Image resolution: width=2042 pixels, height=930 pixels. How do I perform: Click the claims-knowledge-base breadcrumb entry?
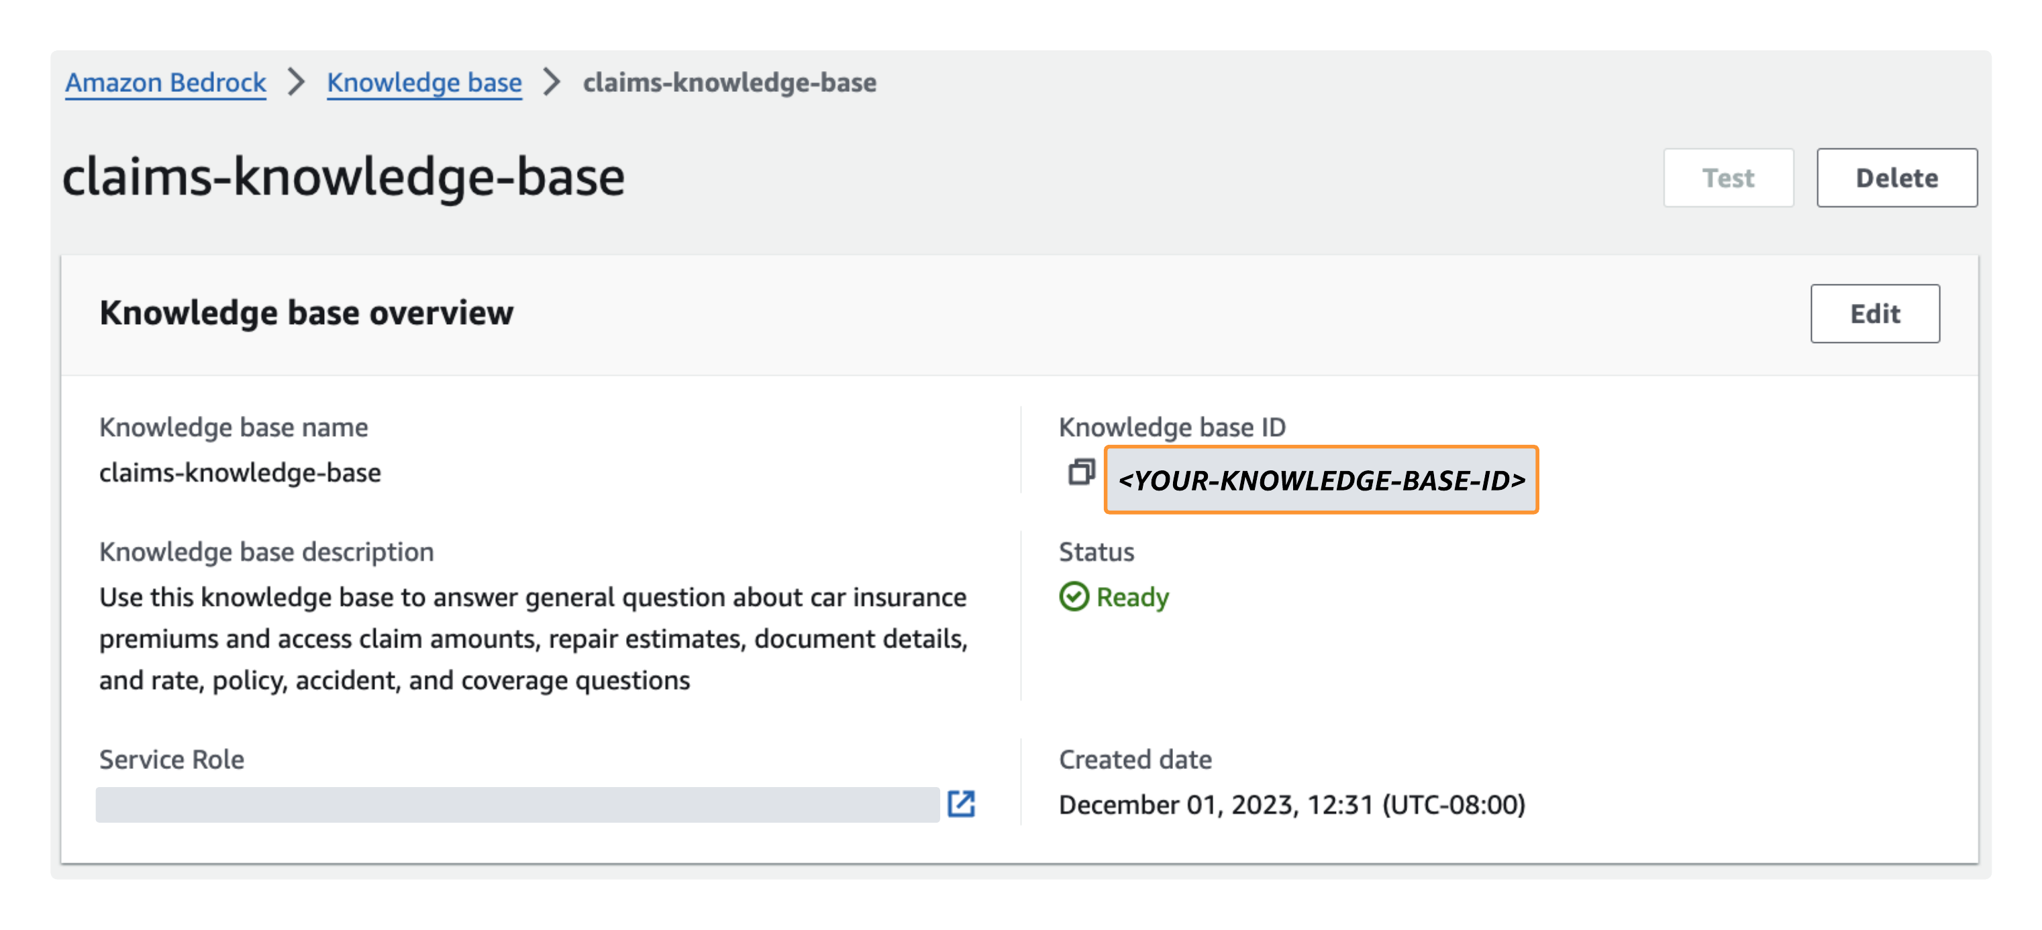tap(730, 83)
